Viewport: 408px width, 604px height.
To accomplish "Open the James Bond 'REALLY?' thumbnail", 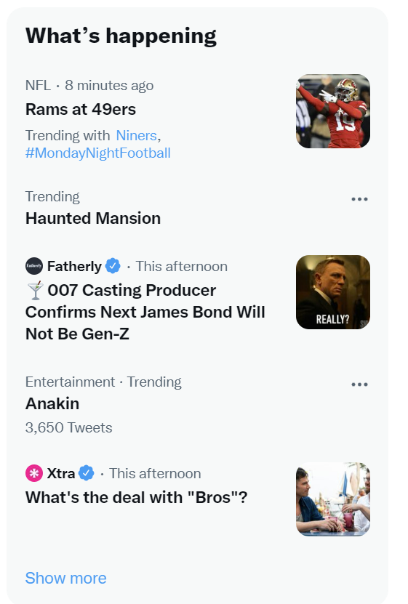I will click(x=333, y=292).
